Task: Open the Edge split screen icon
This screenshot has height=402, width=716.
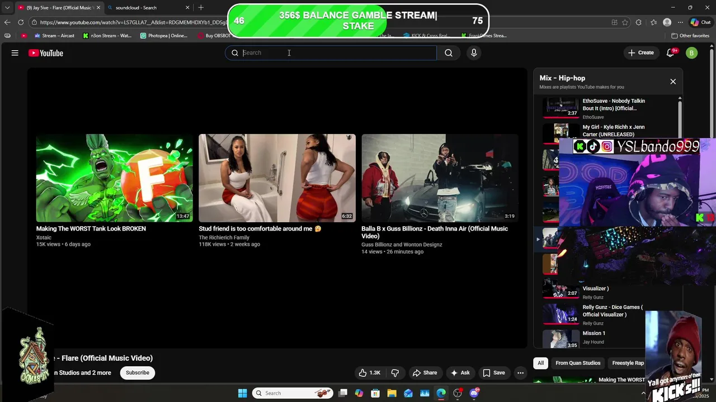Action: click(614, 22)
